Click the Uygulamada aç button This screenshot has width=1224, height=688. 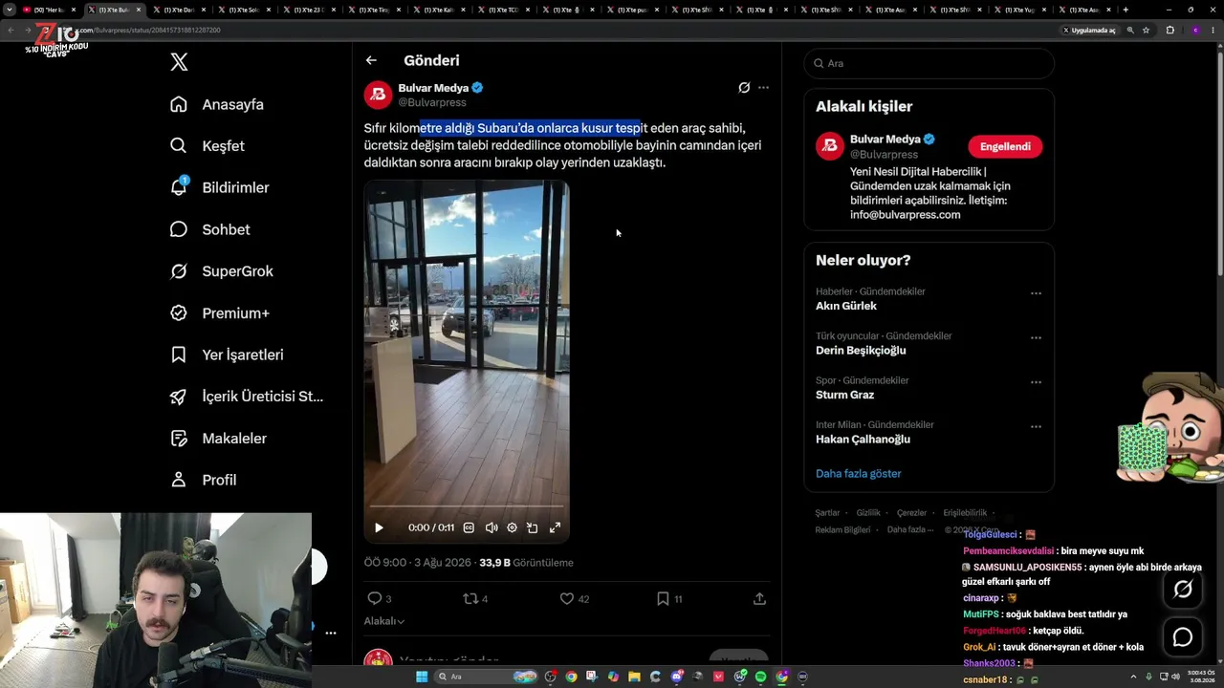pos(1089,31)
